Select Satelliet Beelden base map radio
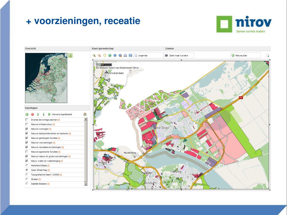 pos(27,184)
